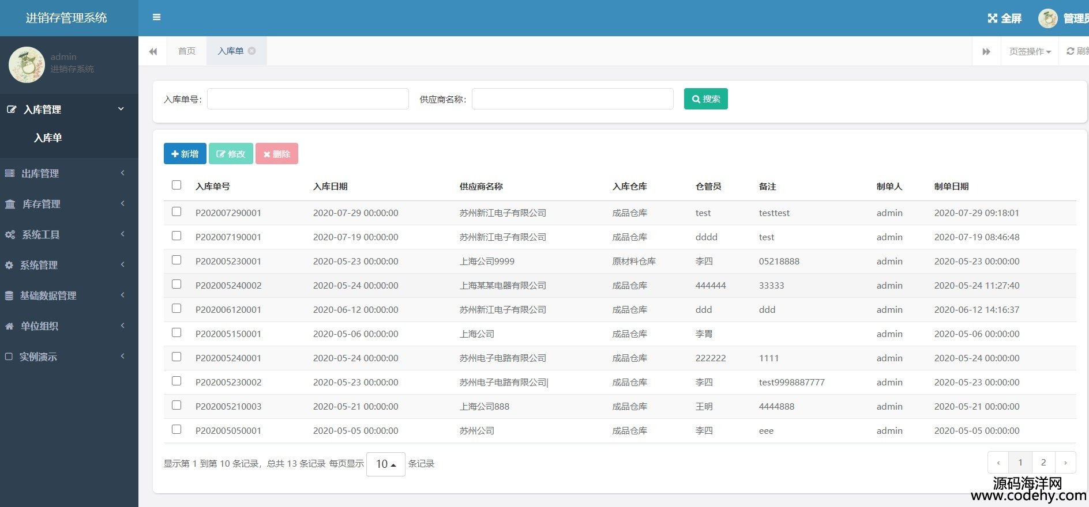Expand the 单位组织 menu chevron
Screen dimensions: 1089x507
point(122,326)
